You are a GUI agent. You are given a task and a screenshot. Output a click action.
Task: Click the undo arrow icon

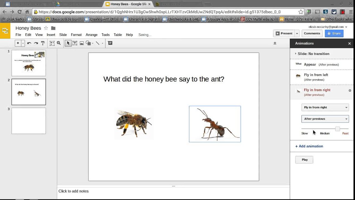pos(29,43)
